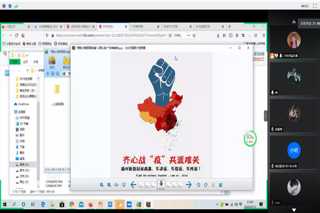Rotate the image clockwise
Screen dimensions: 320x213
[206, 185]
